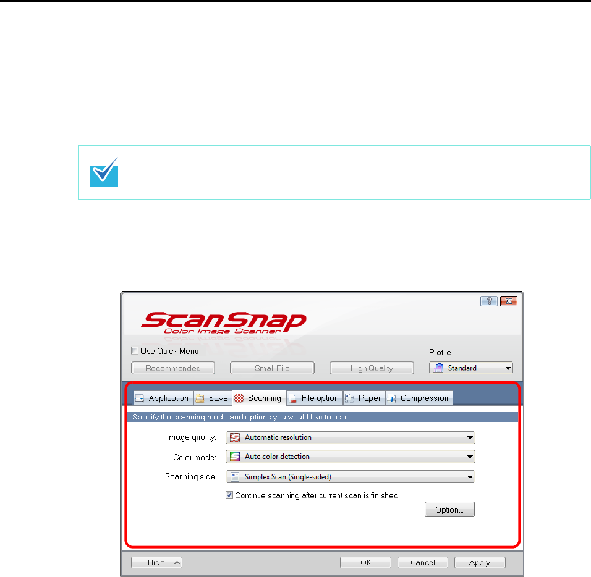Click the Scanning side label
The width and height of the screenshot is (591, 577).
click(x=191, y=477)
